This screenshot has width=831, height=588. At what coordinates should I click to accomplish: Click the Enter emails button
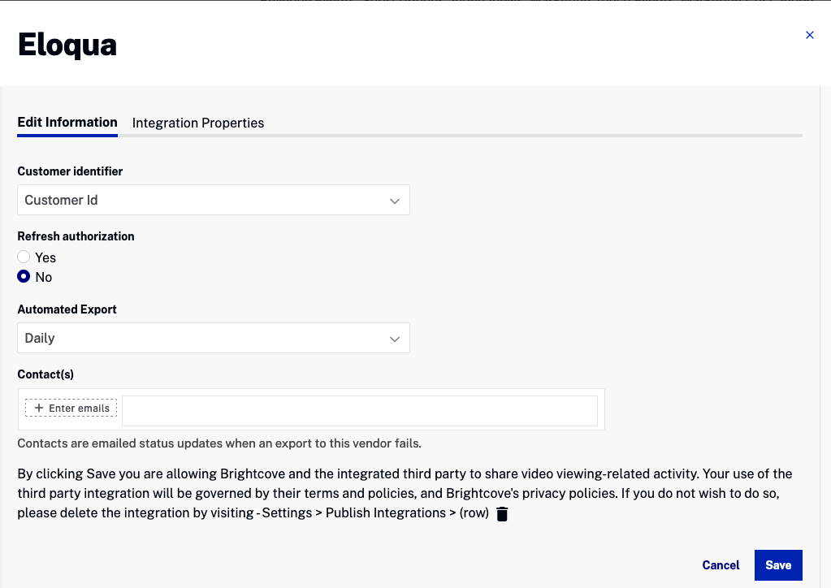click(x=71, y=409)
